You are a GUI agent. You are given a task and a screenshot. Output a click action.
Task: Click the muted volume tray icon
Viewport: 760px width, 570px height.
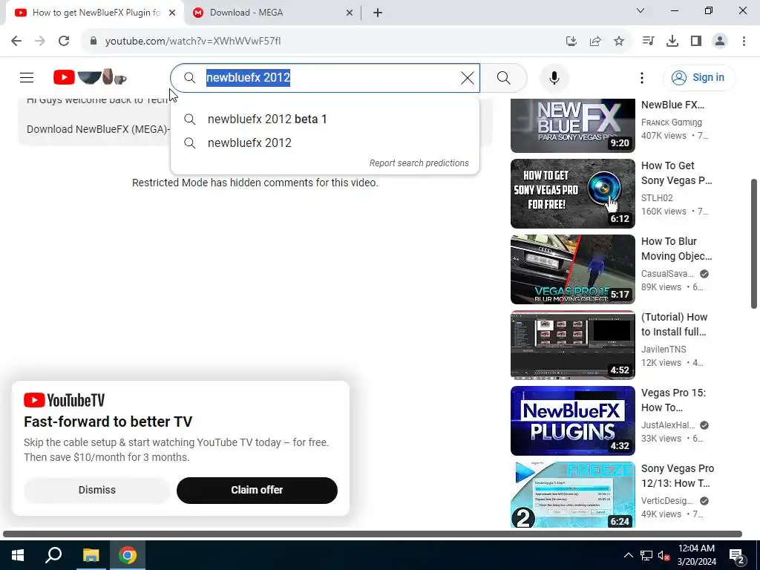tap(664, 555)
